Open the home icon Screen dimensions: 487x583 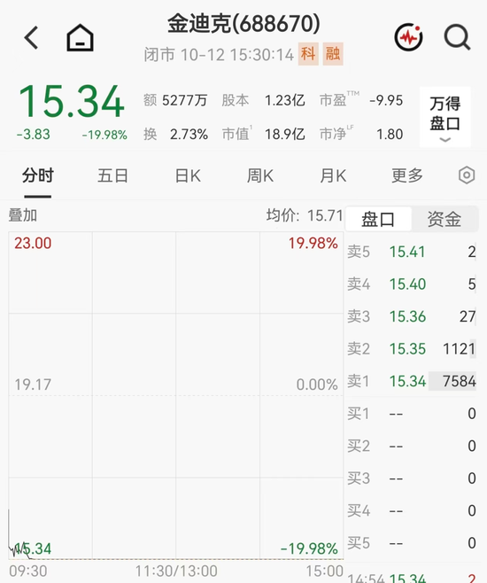point(80,37)
